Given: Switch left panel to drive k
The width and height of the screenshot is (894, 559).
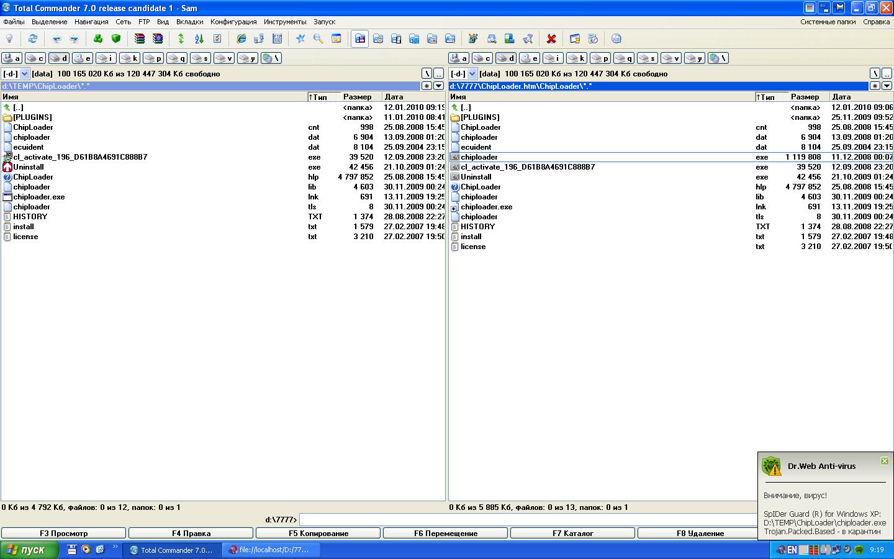Looking at the screenshot, I should coord(129,58).
